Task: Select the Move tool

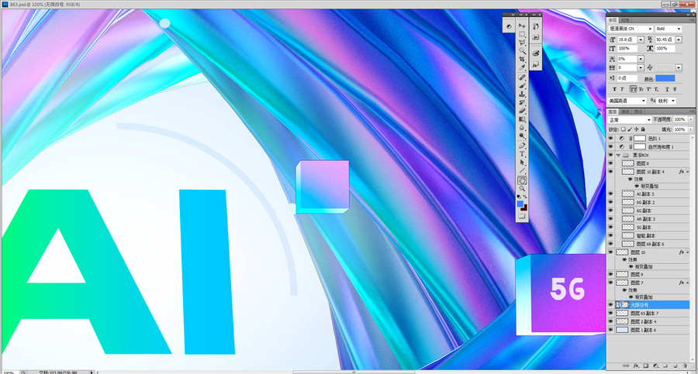Action: tap(522, 26)
